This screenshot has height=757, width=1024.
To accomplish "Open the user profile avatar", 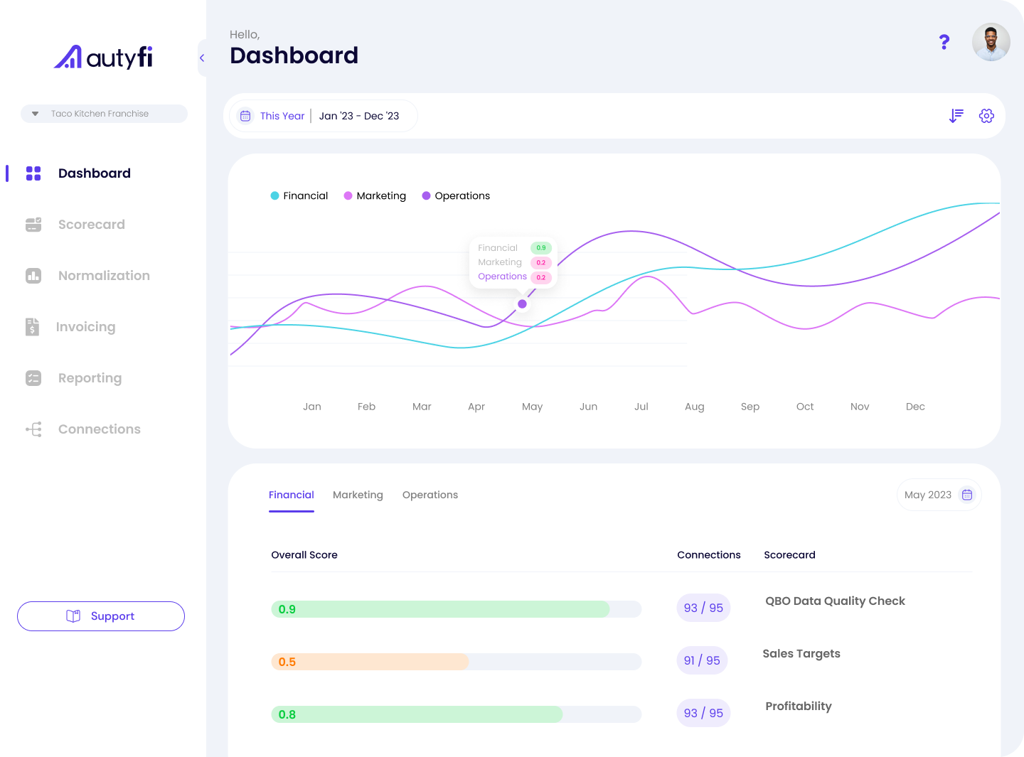I will pos(991,42).
